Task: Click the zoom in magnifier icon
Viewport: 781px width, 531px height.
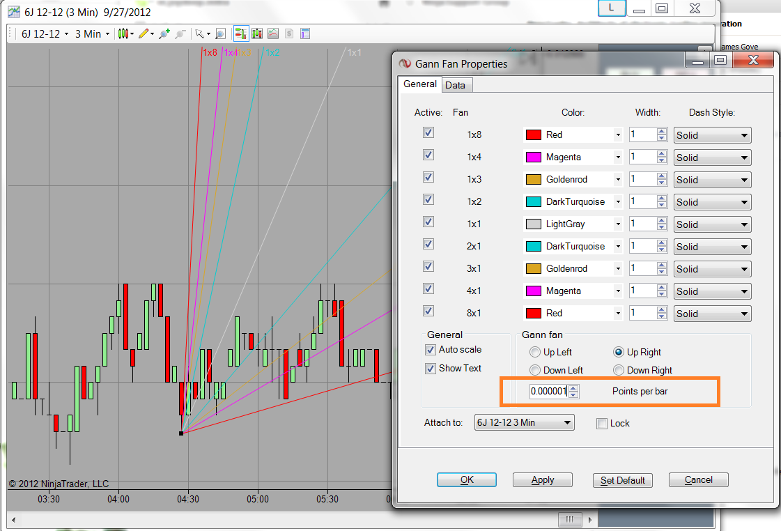Action: coord(164,34)
